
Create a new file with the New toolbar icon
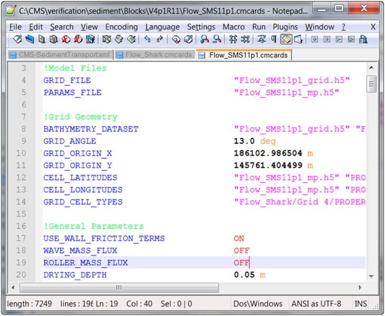pos(17,39)
